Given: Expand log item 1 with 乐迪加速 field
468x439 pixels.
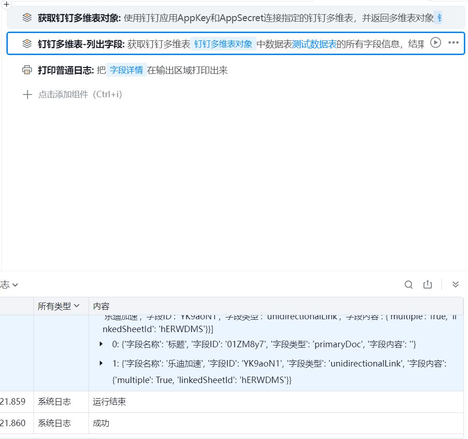Looking at the screenshot, I should [101, 363].
